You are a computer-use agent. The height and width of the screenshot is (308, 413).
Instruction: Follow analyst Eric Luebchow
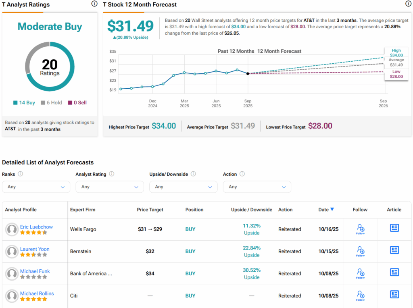361,229
